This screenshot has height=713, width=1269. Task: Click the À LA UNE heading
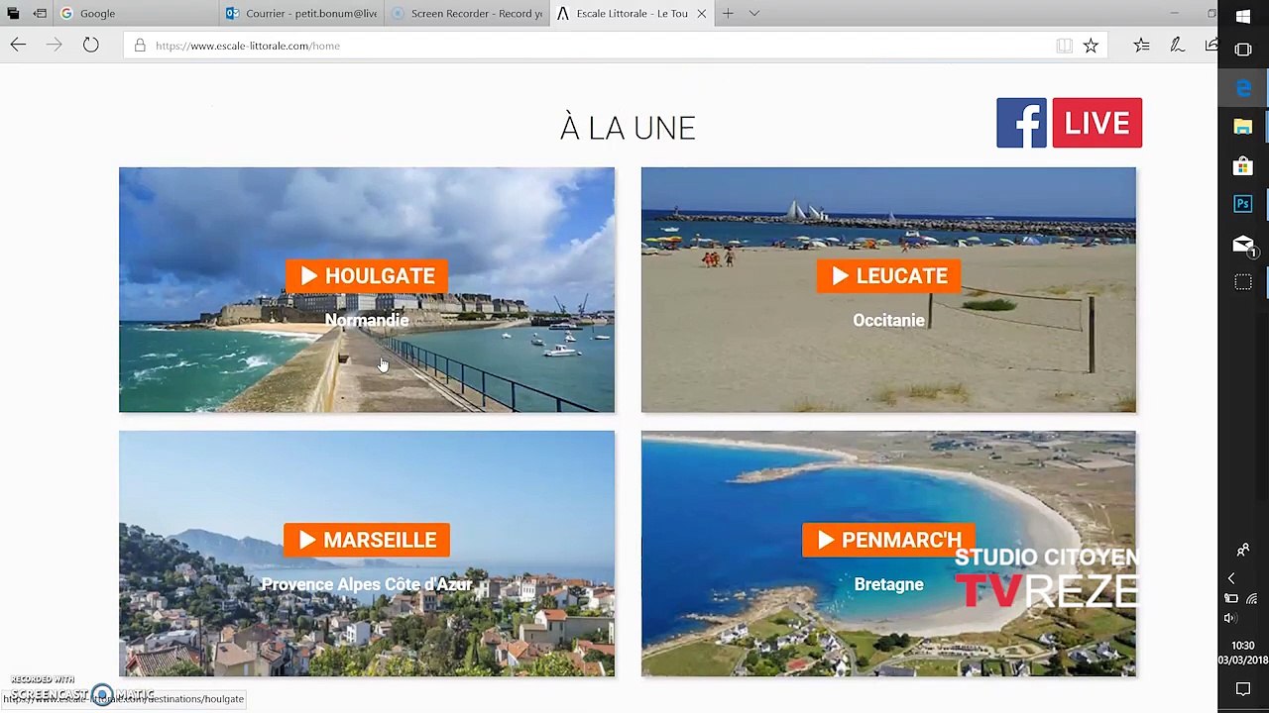[x=628, y=128]
